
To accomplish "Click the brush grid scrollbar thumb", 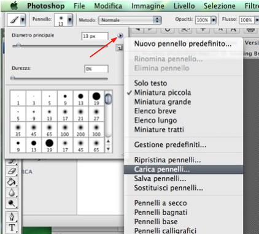I will coord(108,99).
